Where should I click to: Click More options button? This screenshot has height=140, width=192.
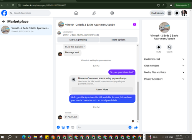pyautogui.click(x=118, y=40)
